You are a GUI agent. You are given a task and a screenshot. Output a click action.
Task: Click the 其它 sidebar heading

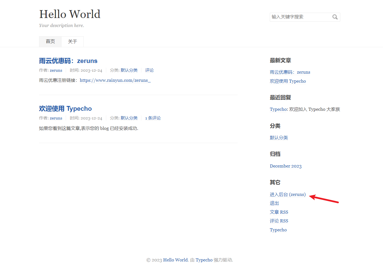tap(275, 182)
